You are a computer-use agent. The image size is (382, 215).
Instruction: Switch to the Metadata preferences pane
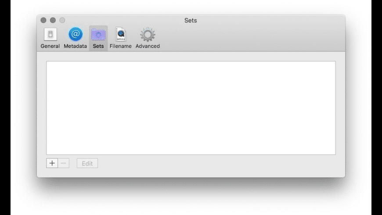[75, 38]
